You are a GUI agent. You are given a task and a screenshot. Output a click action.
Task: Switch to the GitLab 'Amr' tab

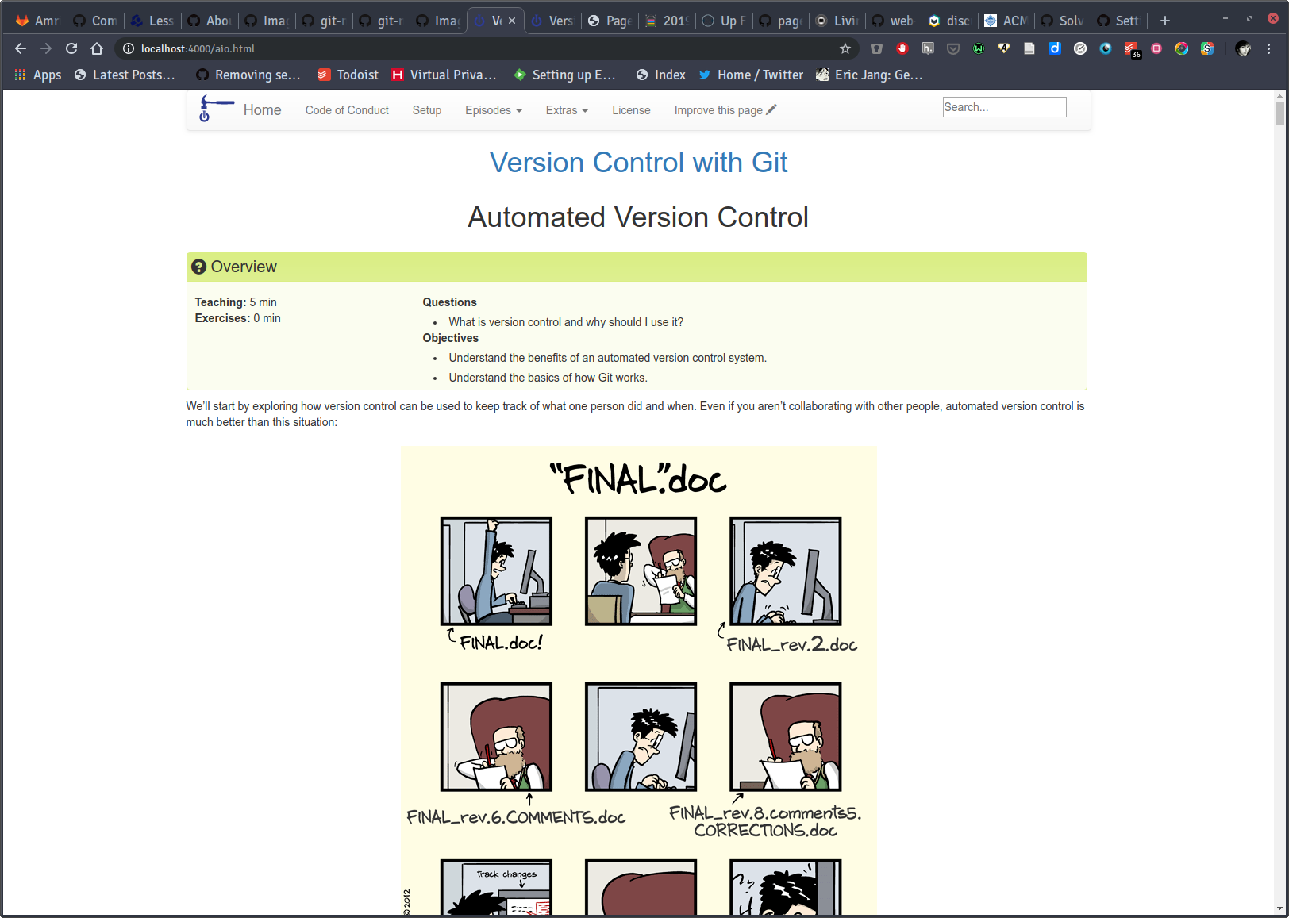pos(37,21)
